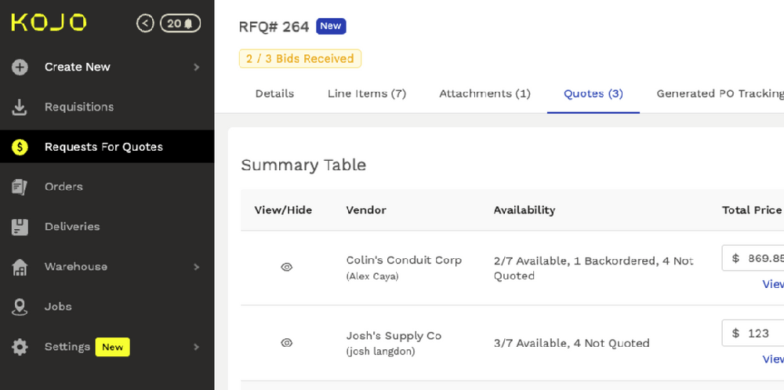Click the Deliveries box icon

pyautogui.click(x=20, y=227)
